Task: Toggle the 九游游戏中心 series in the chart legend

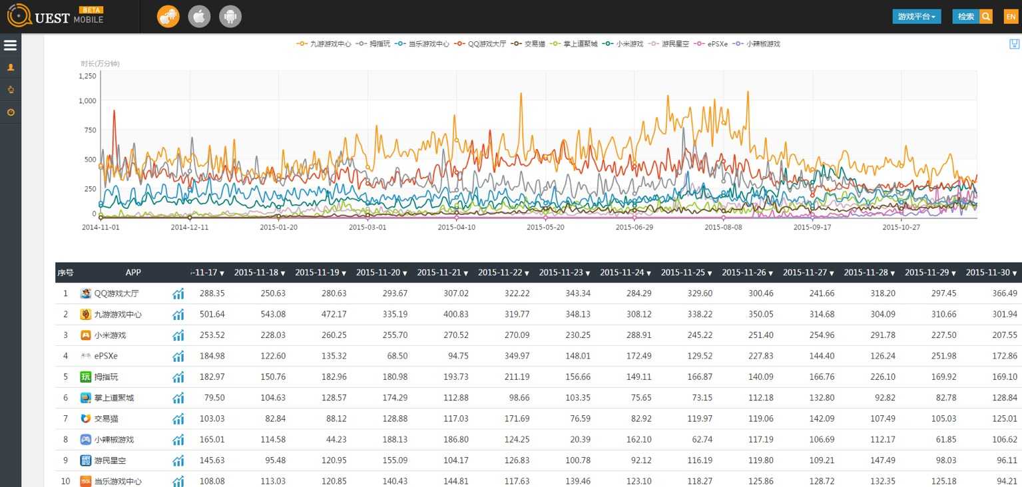Action: point(324,44)
